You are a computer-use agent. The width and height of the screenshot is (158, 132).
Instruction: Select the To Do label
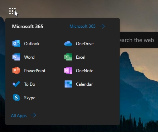point(29,84)
